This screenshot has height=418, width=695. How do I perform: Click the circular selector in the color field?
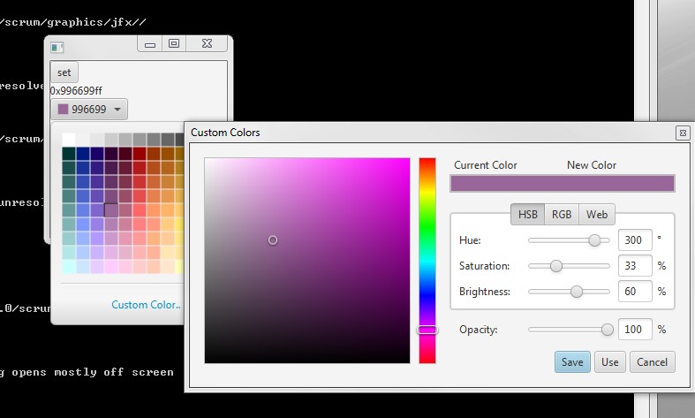[273, 240]
